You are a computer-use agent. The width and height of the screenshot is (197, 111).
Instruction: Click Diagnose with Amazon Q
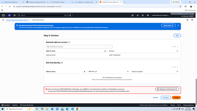click(x=167, y=89)
